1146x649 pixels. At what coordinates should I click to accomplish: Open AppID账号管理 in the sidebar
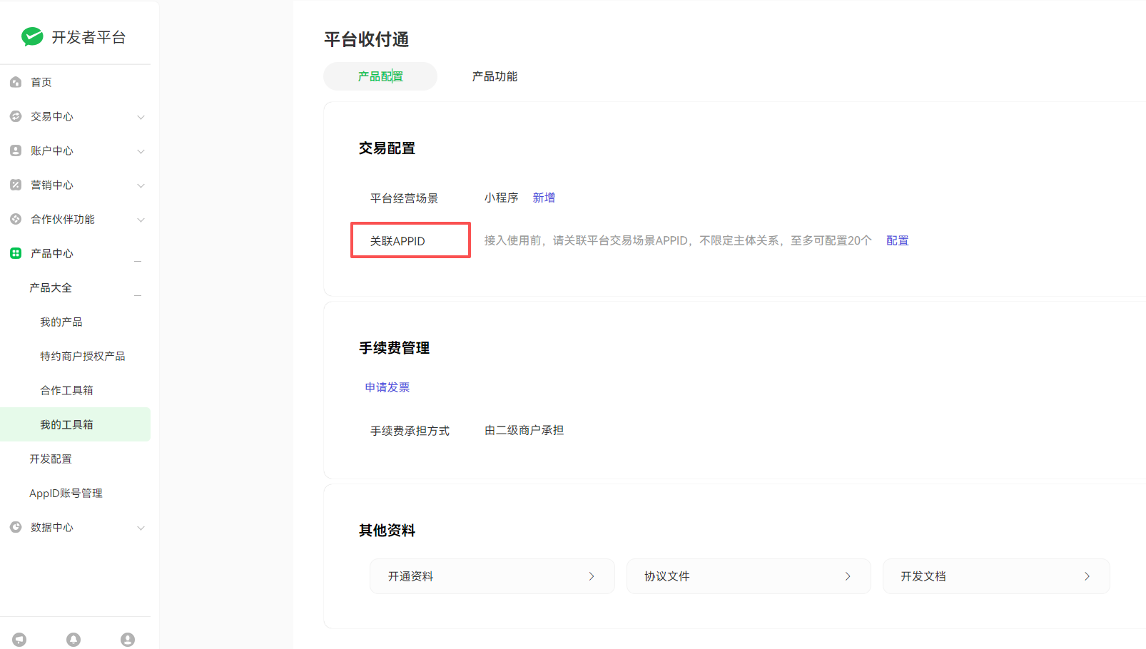coord(66,493)
